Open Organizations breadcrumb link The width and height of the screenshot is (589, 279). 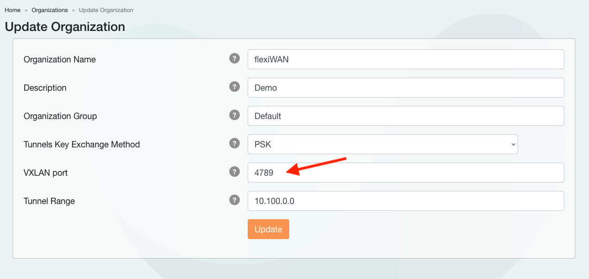click(x=49, y=10)
